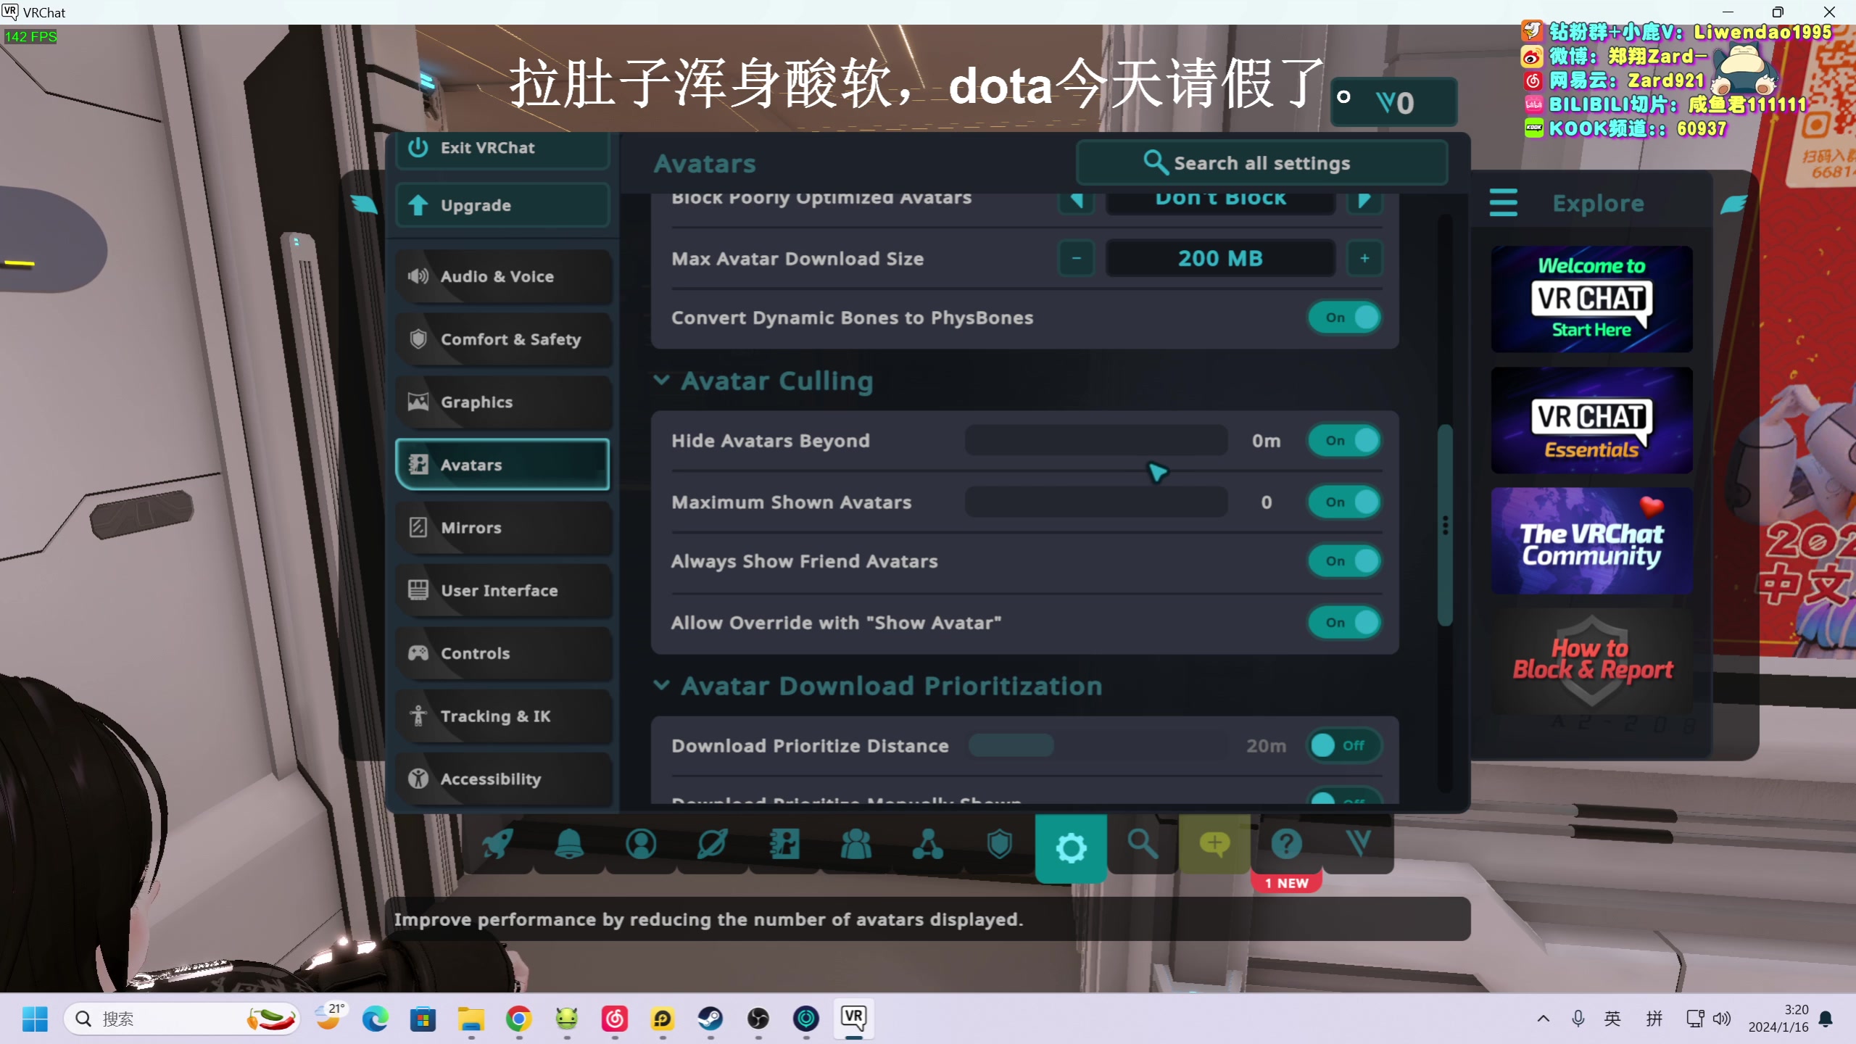This screenshot has height=1044, width=1856.
Task: Click the Exit VRChat button
Action: pyautogui.click(x=503, y=148)
